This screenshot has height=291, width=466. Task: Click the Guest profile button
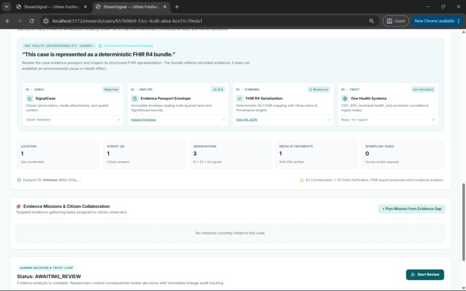[396, 21]
